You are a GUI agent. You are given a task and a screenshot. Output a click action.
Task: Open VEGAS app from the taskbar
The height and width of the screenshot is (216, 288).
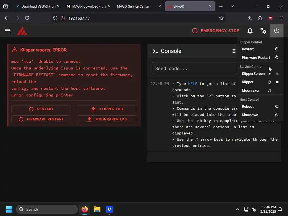click(109, 209)
